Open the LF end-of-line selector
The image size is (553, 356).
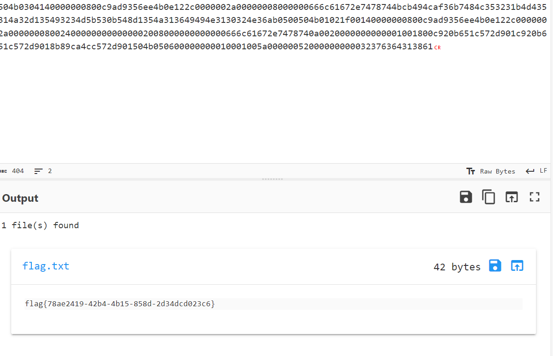click(536, 171)
